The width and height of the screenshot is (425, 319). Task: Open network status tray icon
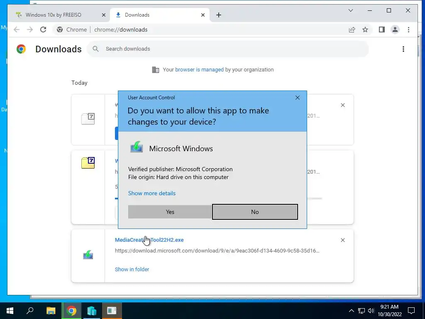[361, 311]
